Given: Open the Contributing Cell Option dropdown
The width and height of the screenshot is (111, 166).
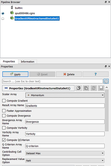Looking at the screenshot, I should 65,153.
